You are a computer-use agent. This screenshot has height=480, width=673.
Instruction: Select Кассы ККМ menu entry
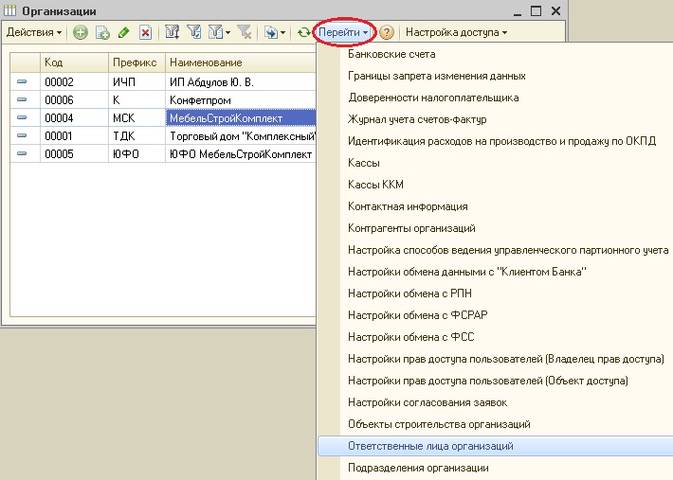click(x=495, y=185)
